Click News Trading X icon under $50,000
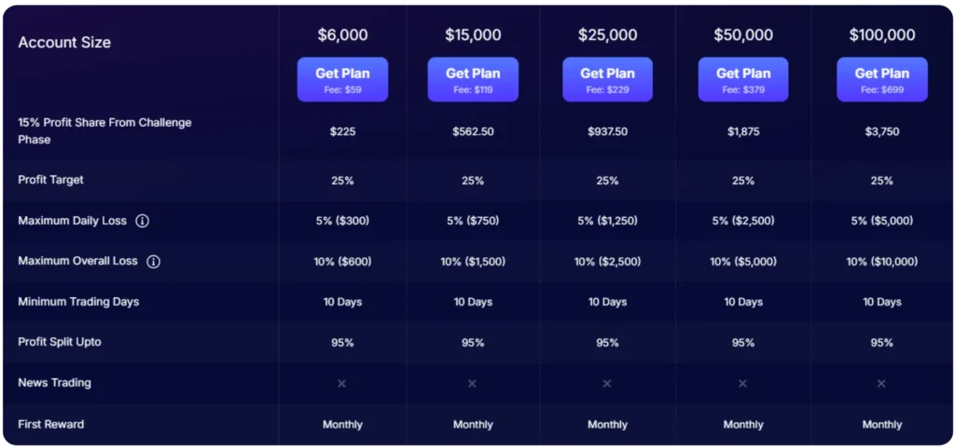 (x=742, y=384)
